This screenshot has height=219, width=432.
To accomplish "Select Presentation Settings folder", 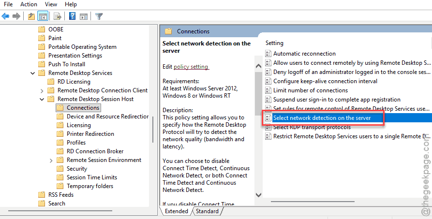I will click(x=75, y=56).
